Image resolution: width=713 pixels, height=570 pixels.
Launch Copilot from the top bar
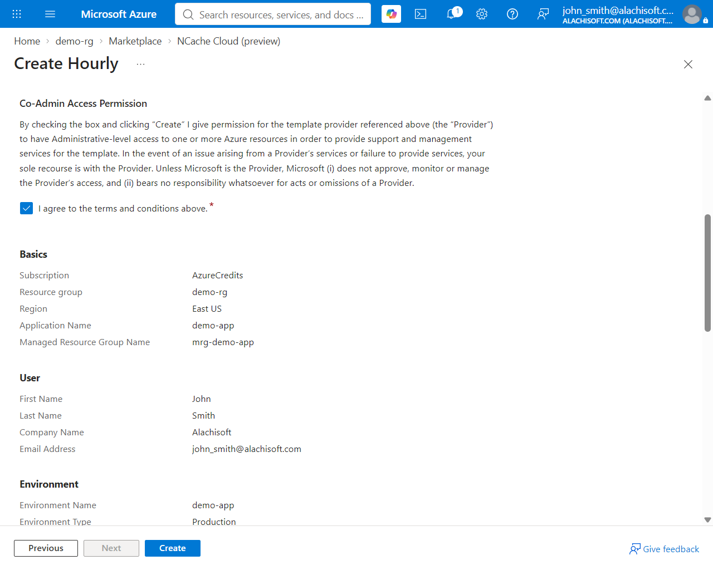pos(392,14)
